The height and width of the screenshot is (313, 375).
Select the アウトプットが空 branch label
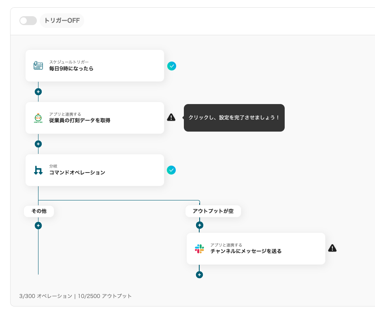(213, 211)
